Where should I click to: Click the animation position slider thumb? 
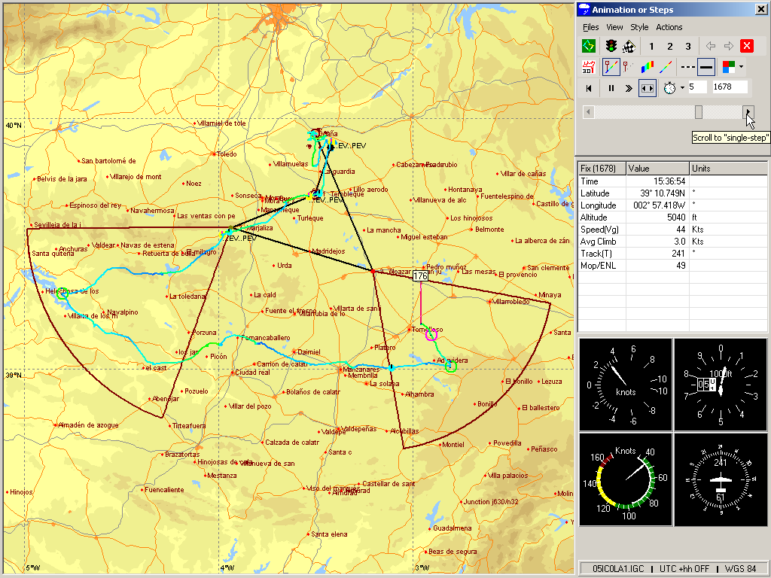click(x=699, y=112)
